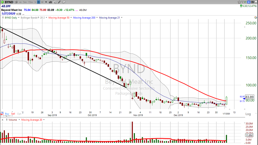Toggle the Log scale setting
This screenshot has width=258, height=145.
pyautogui.click(x=248, y=114)
